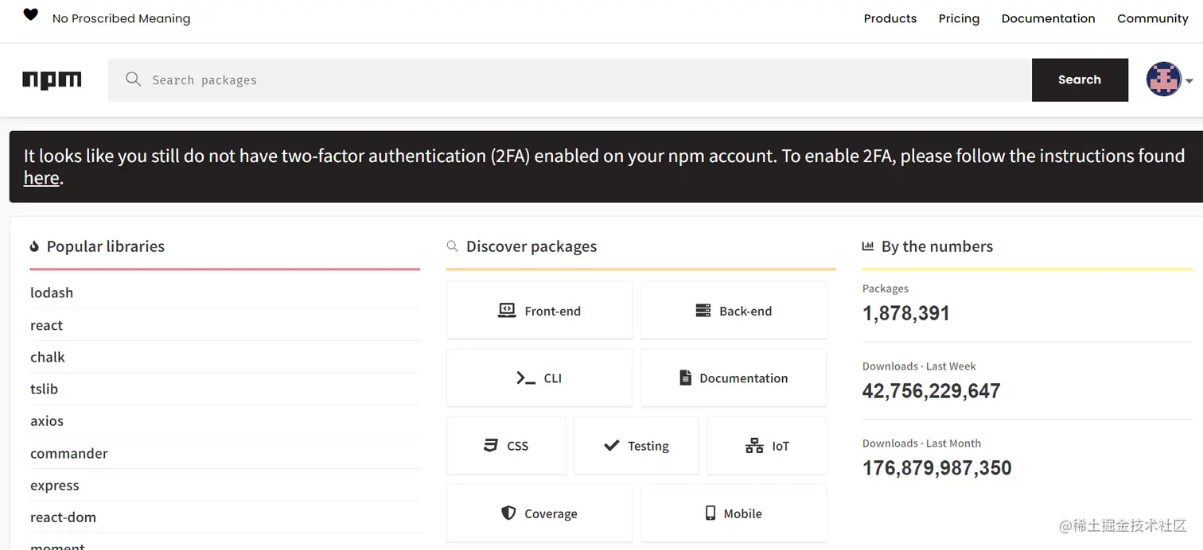Click the npm logo

(x=52, y=79)
